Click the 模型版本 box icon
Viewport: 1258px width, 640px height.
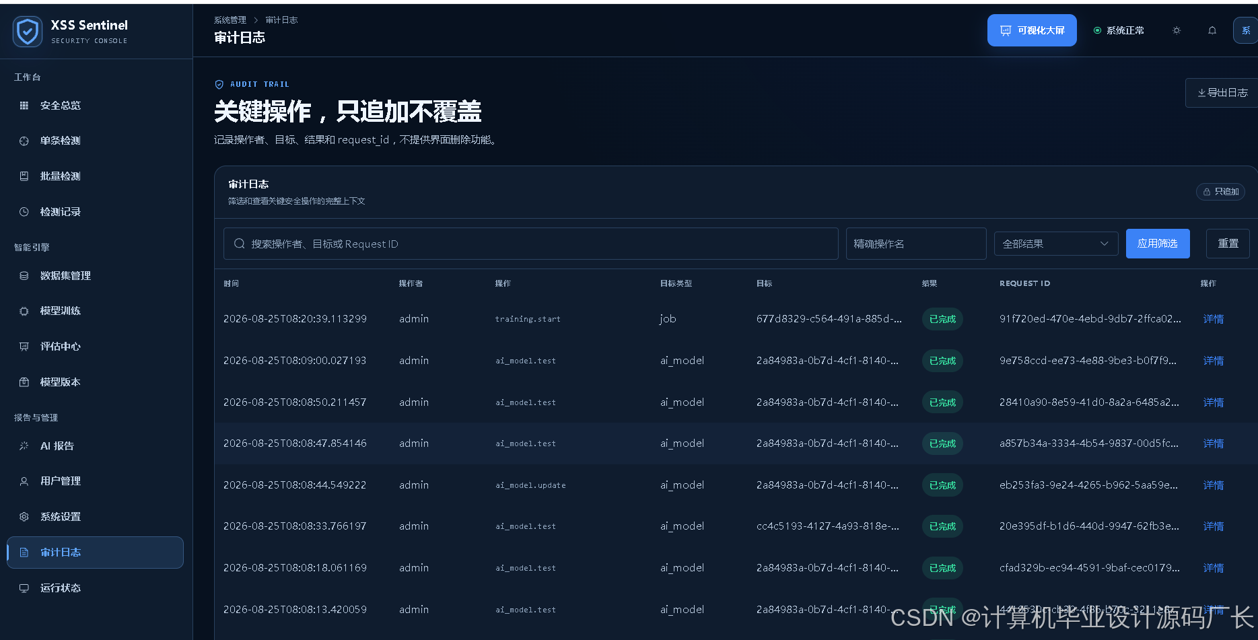(24, 382)
